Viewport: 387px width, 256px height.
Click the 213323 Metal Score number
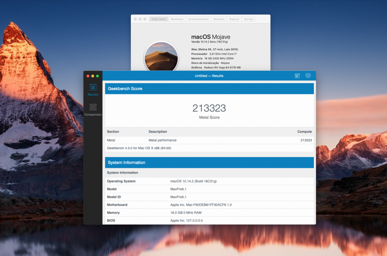[209, 108]
